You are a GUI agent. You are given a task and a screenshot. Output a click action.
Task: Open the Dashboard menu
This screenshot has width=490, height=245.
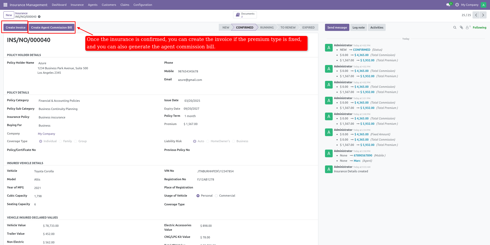tap(59, 5)
